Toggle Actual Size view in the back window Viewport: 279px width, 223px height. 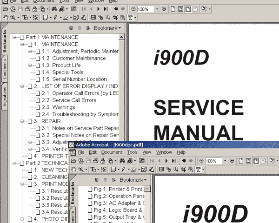(x=173, y=9)
